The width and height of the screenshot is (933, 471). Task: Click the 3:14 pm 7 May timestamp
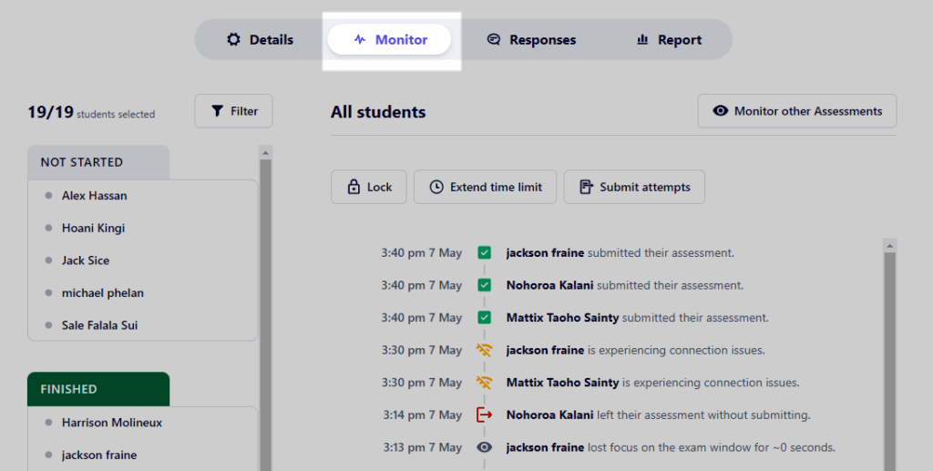point(423,415)
